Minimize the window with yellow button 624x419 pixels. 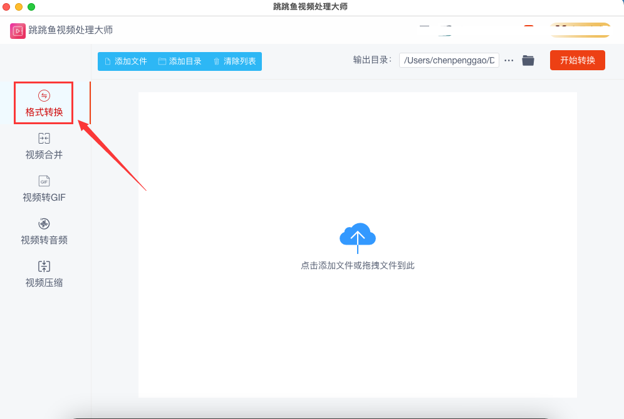click(19, 7)
